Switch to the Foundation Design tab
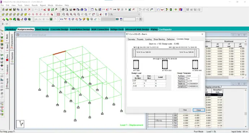This screenshot has width=249, height=133. click(x=80, y=29)
